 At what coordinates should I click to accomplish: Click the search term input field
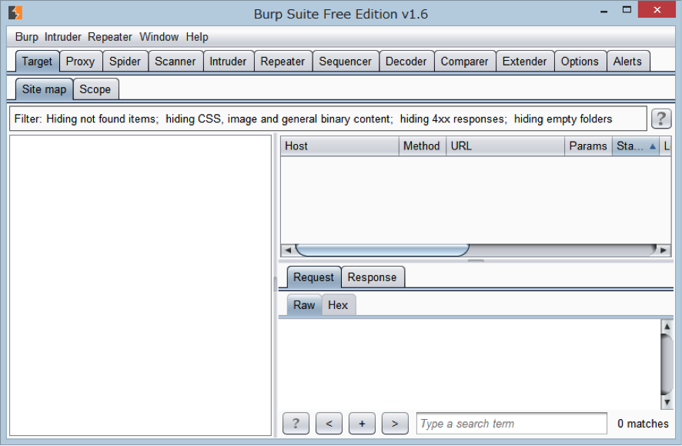(511, 424)
